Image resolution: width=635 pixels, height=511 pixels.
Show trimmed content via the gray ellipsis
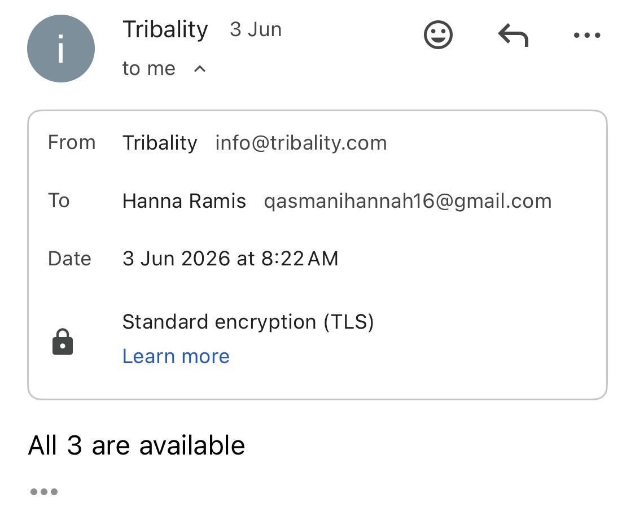44,492
